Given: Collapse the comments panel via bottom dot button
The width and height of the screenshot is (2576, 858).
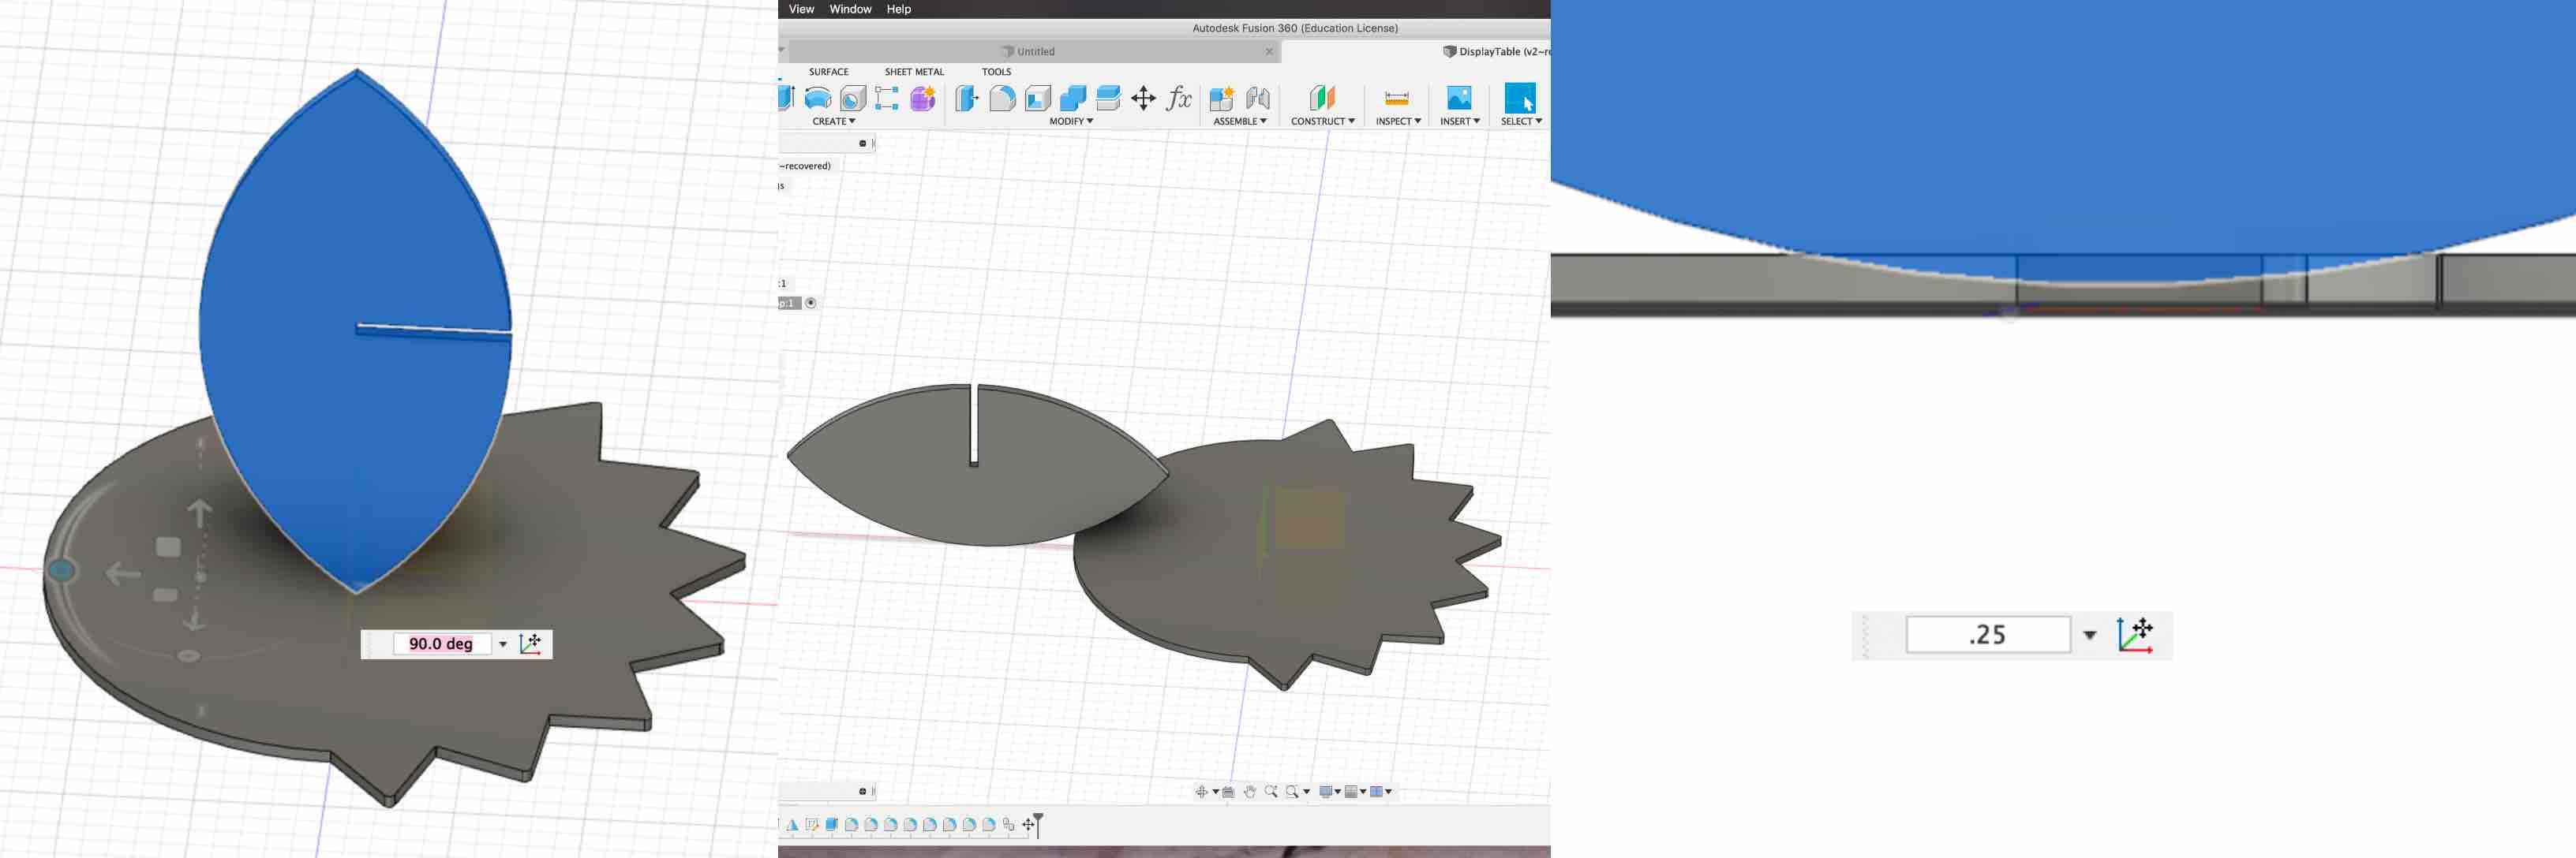Looking at the screenshot, I should coord(862,791).
